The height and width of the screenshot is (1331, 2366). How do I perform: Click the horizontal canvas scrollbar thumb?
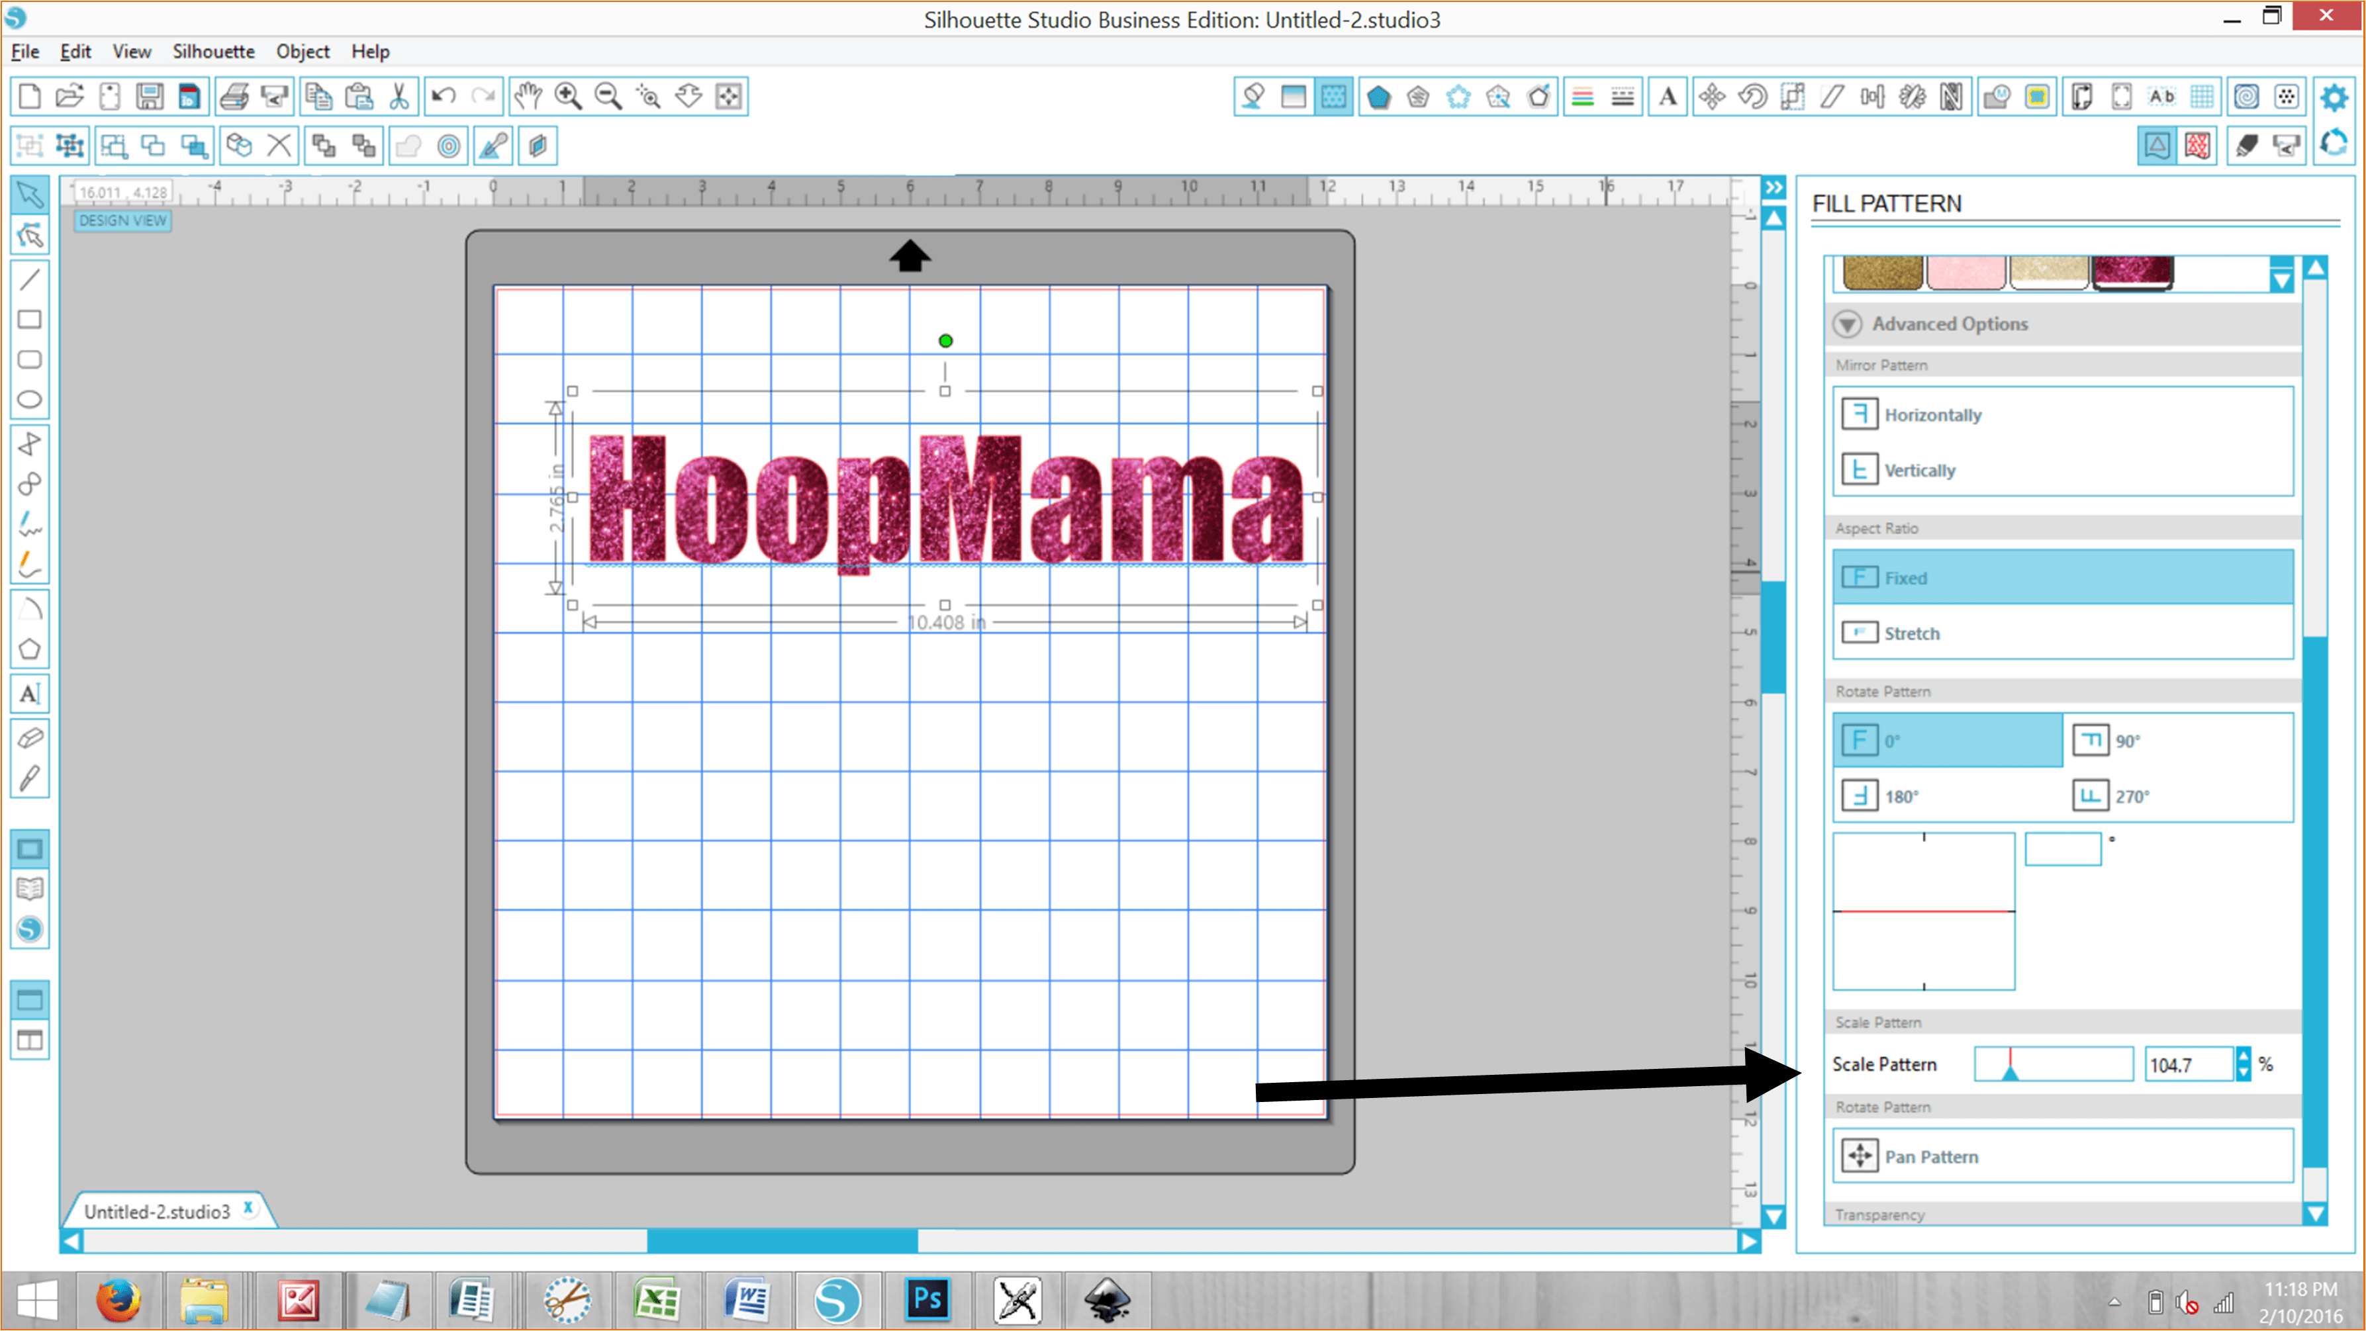782,1241
